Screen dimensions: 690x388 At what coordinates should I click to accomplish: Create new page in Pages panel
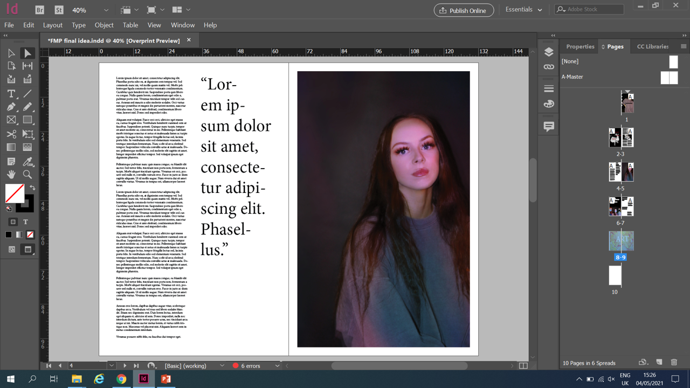tap(659, 362)
